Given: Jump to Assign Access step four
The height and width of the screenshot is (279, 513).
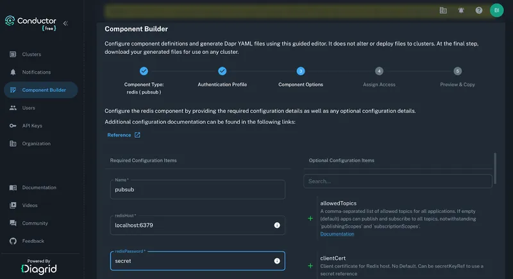Looking at the screenshot, I should click(379, 71).
